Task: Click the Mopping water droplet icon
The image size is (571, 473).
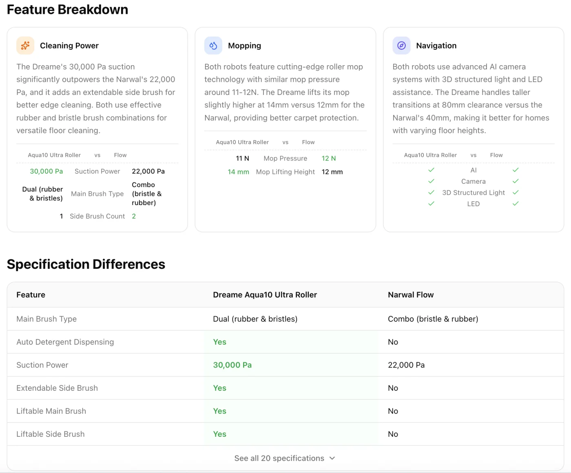Action: [x=213, y=46]
